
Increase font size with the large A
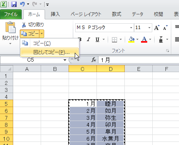point(157,28)
